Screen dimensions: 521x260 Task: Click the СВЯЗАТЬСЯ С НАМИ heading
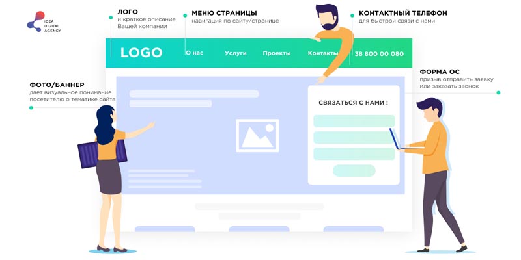coord(353,103)
